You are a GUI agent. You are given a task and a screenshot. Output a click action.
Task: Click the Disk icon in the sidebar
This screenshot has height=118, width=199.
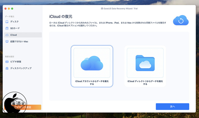pyautogui.click(x=7, y=22)
